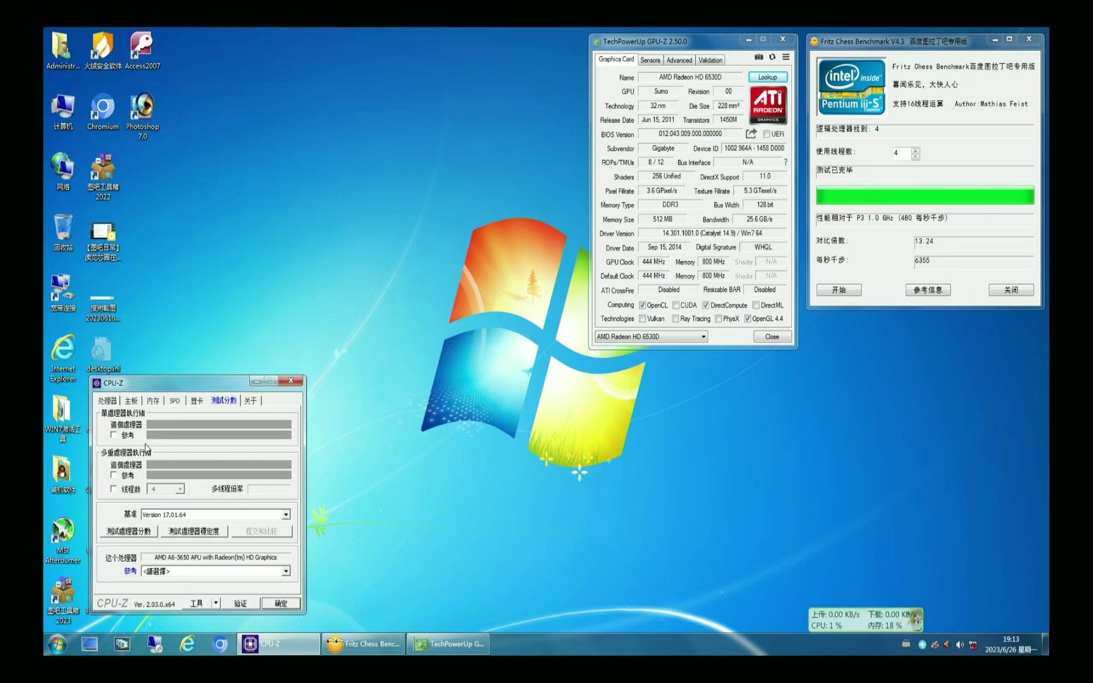Toggle the CUDA checkbox in GPU-Z
Screen dimensions: 1093x683
(676, 305)
